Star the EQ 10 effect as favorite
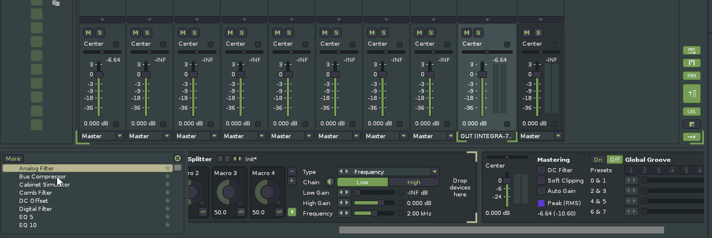The image size is (712, 238). (x=167, y=225)
